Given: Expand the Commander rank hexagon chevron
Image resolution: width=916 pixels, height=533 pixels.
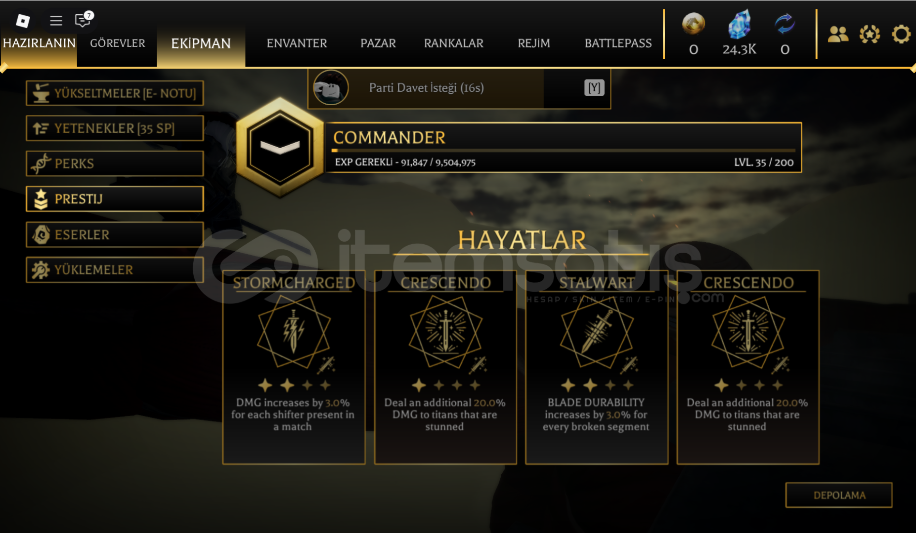Looking at the screenshot, I should [280, 147].
